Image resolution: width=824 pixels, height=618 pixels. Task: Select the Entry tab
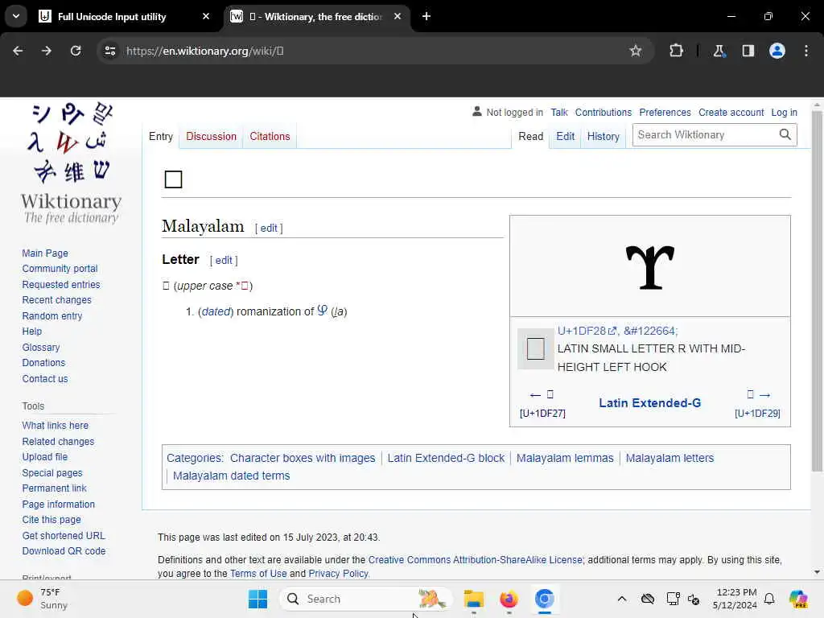click(161, 137)
